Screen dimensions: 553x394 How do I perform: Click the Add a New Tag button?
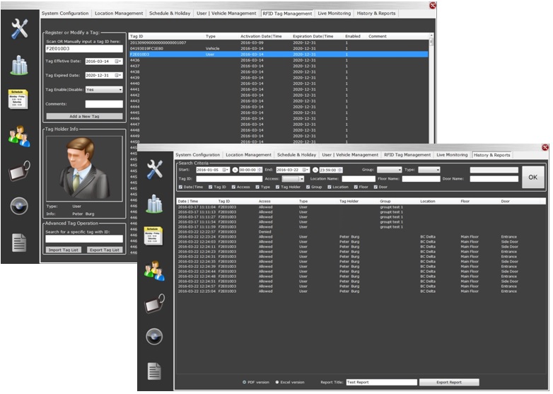(x=84, y=116)
